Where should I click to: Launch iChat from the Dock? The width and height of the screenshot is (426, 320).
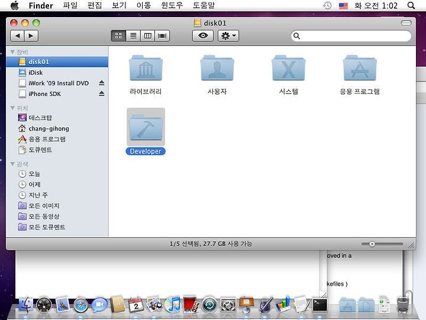tap(99, 305)
